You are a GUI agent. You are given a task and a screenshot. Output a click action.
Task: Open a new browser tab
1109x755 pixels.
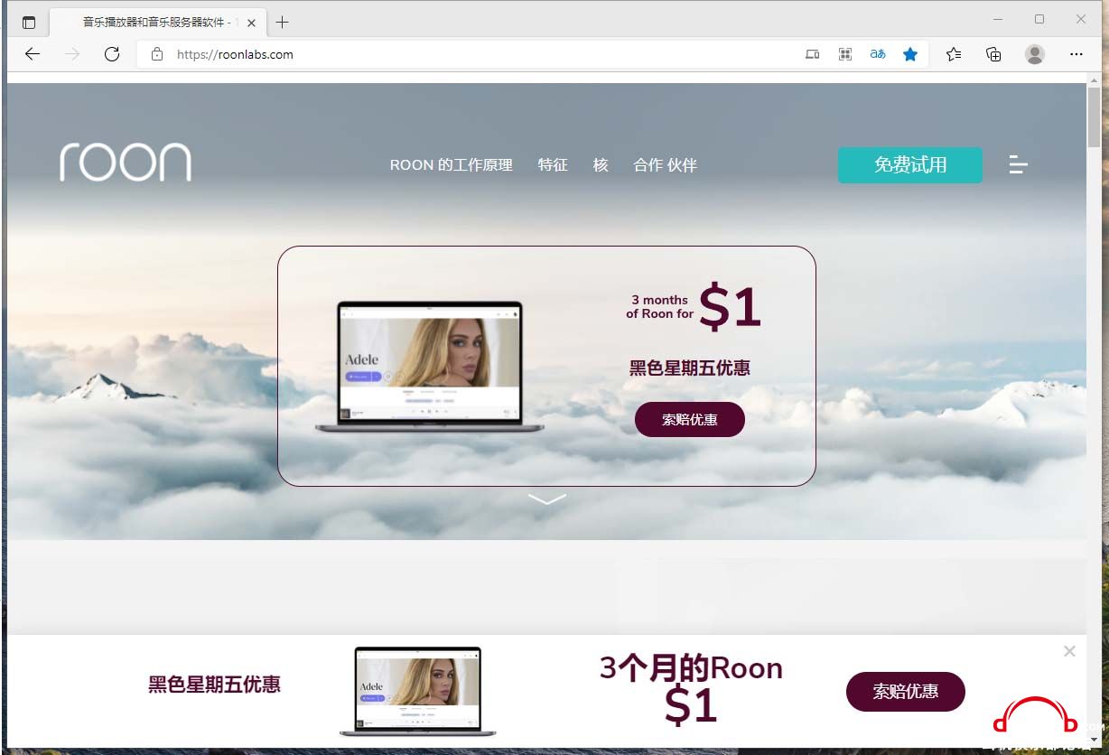283,22
